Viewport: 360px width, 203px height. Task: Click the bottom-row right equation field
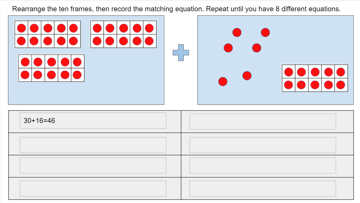(263, 189)
